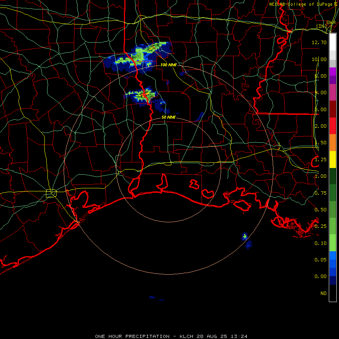The height and width of the screenshot is (339, 339).
Task: Select the OHA product label
Action: (331, 22)
